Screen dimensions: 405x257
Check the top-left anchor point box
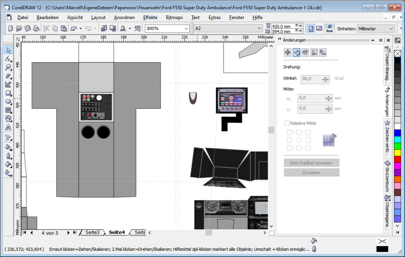click(289, 133)
